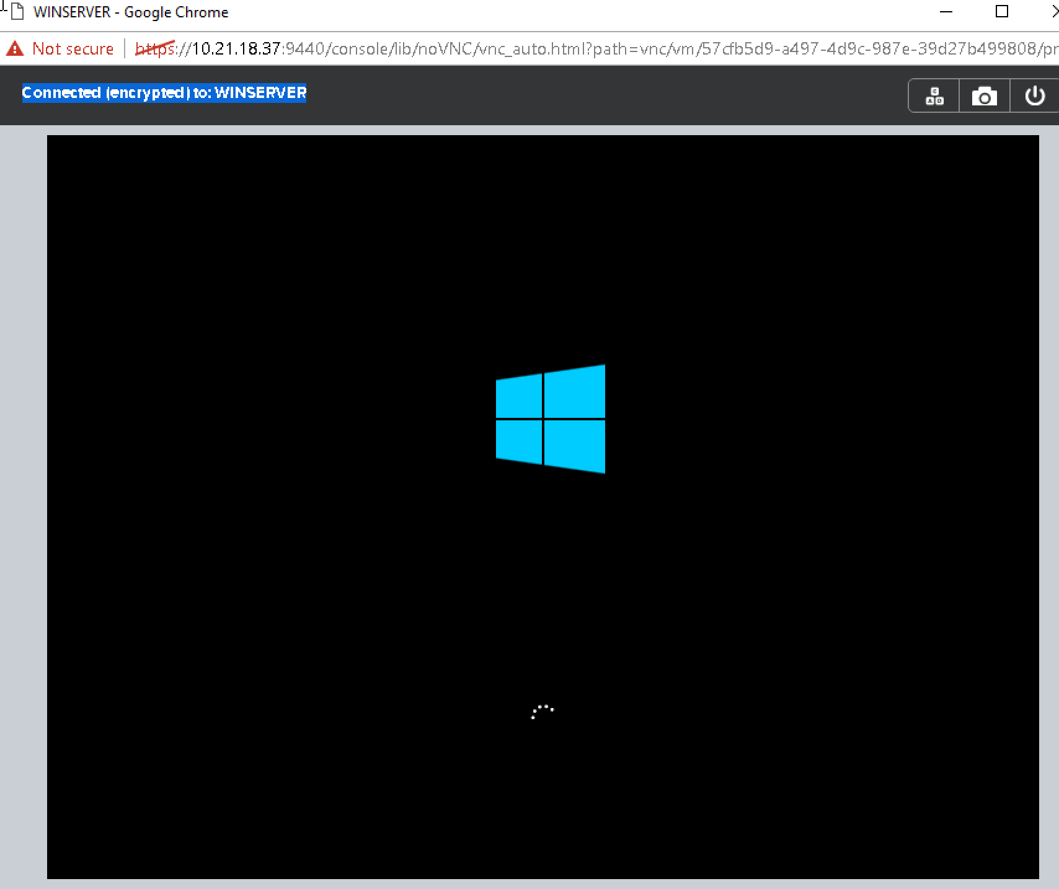Click the WINSERVER - Google Chrome window title
The image size is (1059, 889).
131,12
